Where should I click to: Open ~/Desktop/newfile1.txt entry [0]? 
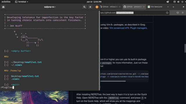click(26, 62)
